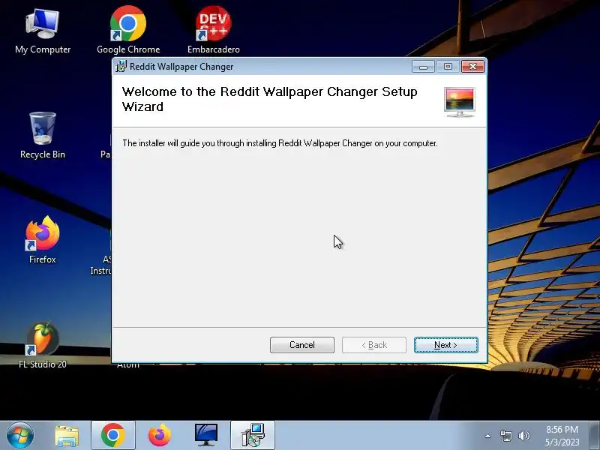
Task: Click the installer task in the taskbar
Action: point(253,436)
